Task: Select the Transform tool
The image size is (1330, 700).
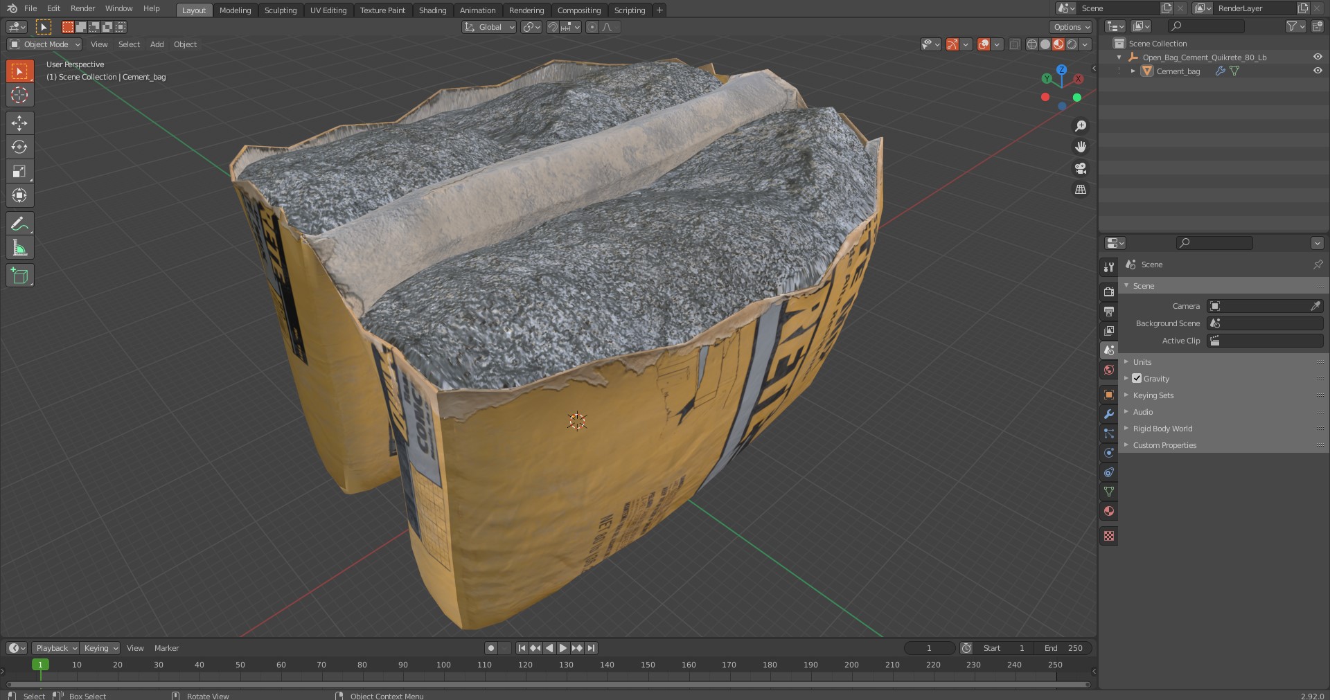Action: pos(19,195)
